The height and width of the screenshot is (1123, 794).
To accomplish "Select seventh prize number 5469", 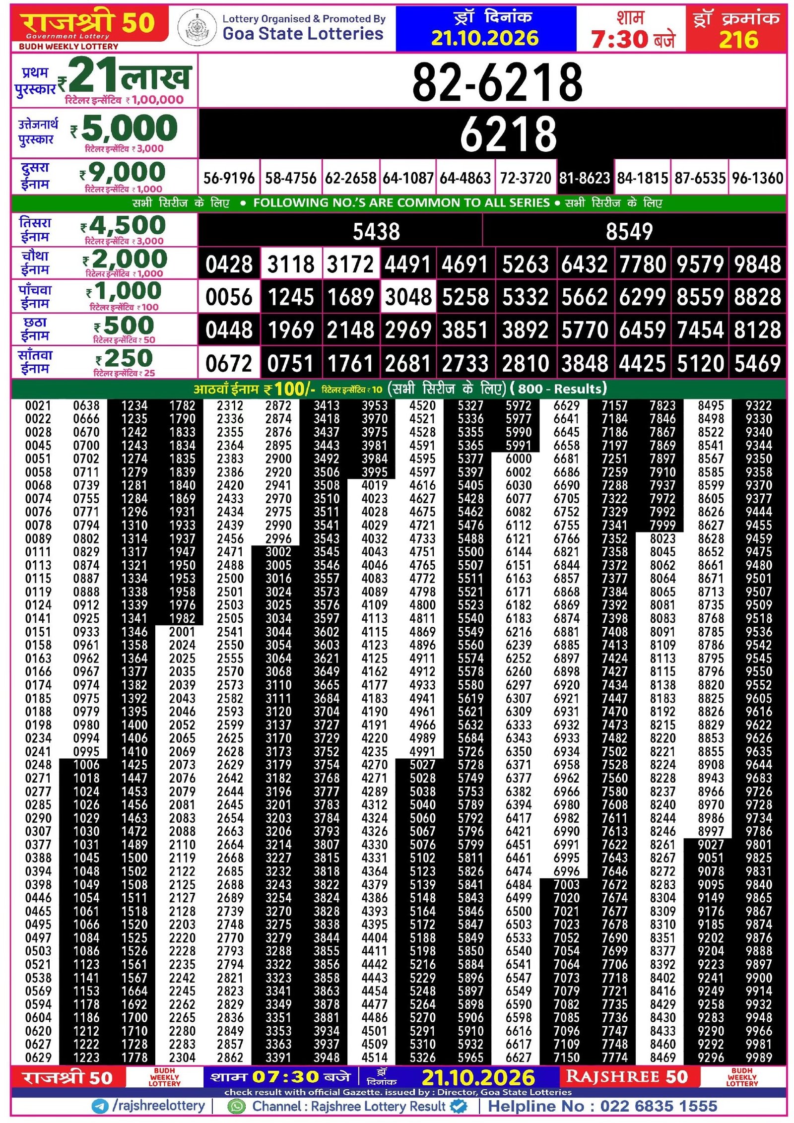I will pyautogui.click(x=757, y=363).
